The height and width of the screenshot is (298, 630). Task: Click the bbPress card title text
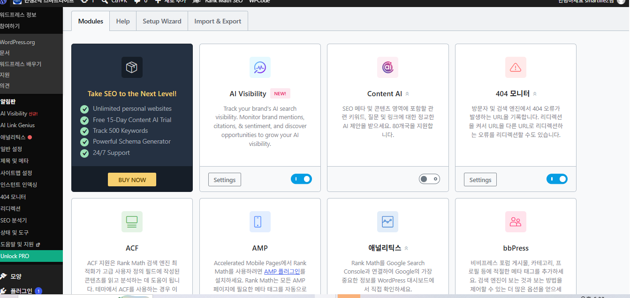pos(516,248)
